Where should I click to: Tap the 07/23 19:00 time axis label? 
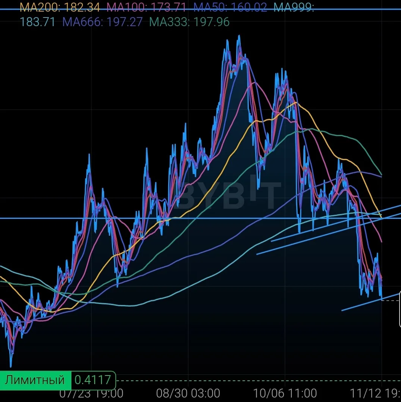click(91, 393)
